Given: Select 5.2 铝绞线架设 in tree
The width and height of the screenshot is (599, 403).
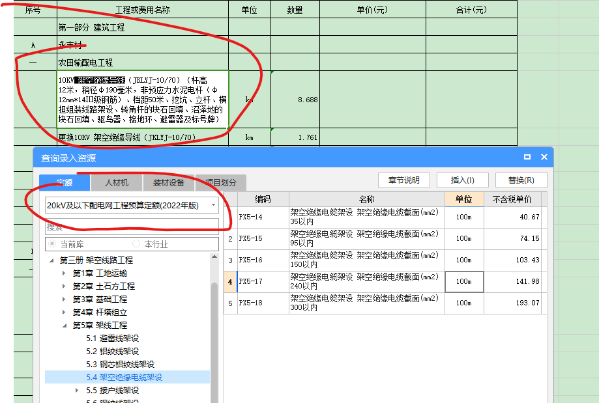Looking at the screenshot, I should point(112,351).
